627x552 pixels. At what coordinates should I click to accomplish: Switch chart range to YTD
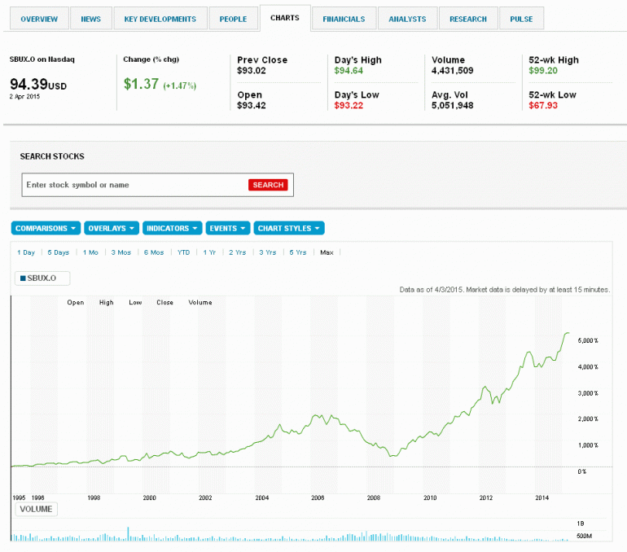[x=184, y=252]
